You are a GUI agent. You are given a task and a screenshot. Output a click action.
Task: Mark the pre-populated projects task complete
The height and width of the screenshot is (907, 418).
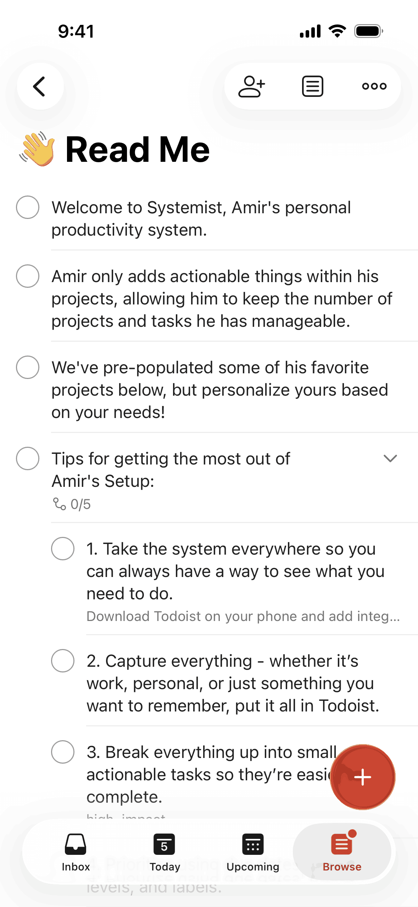28,367
